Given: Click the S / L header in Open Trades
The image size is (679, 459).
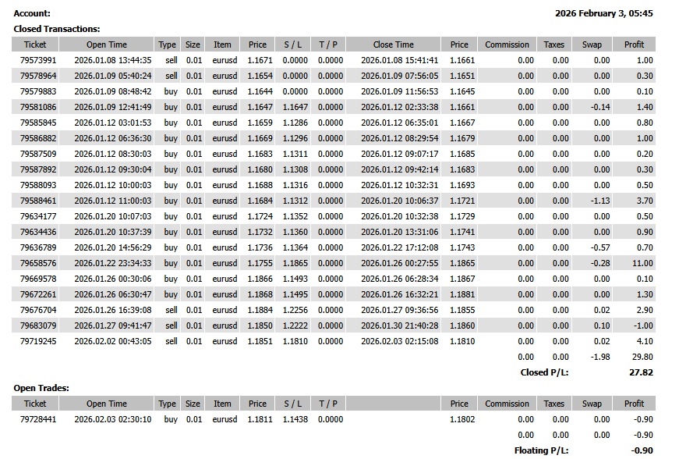Looking at the screenshot, I should [x=293, y=404].
